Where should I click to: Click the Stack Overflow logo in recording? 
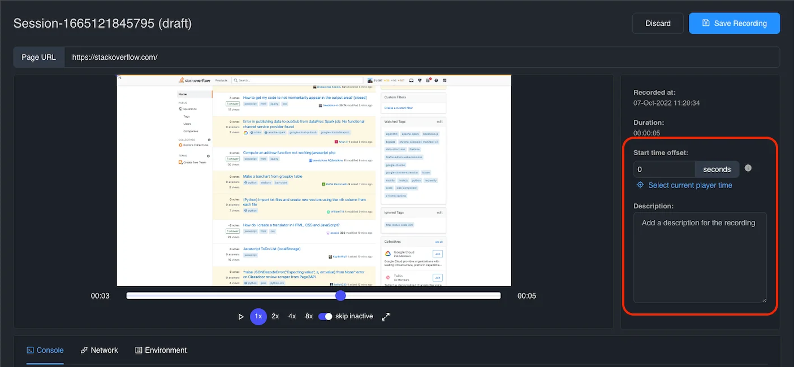click(x=195, y=80)
